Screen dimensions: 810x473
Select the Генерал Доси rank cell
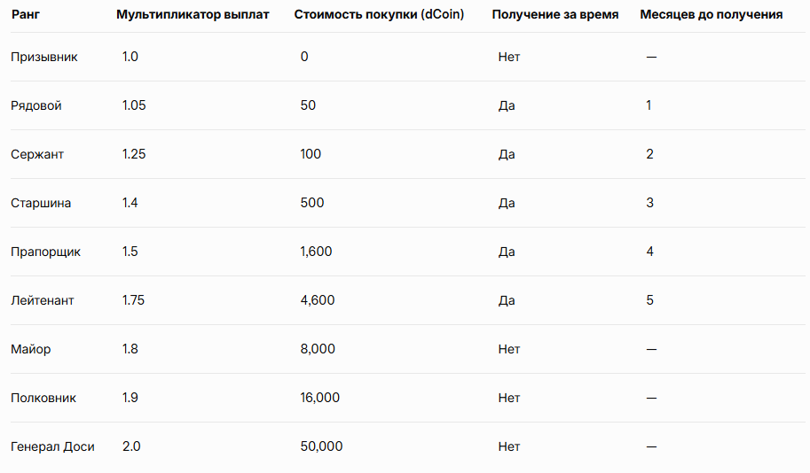click(52, 446)
